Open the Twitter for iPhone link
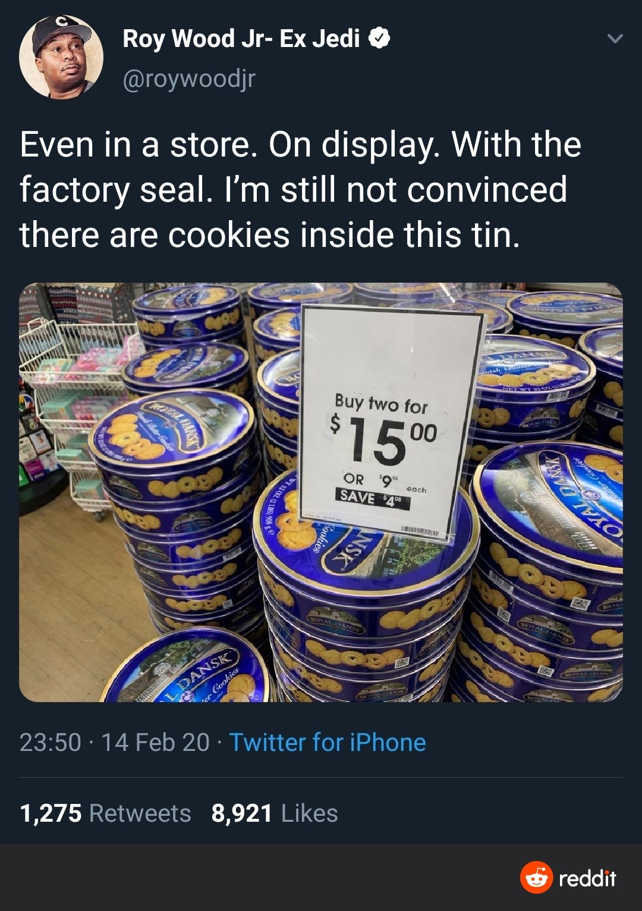This screenshot has width=642, height=911. pos(328,742)
